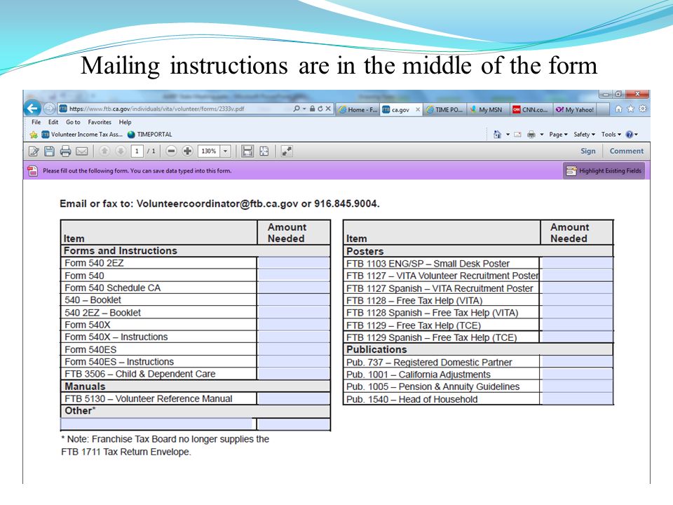Click the fit-width scrolling mode icon
Viewport: 673px width, 505px height.
tap(247, 151)
